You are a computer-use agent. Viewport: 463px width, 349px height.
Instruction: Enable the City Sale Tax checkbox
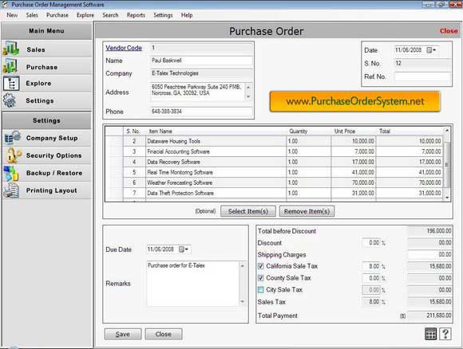click(261, 290)
